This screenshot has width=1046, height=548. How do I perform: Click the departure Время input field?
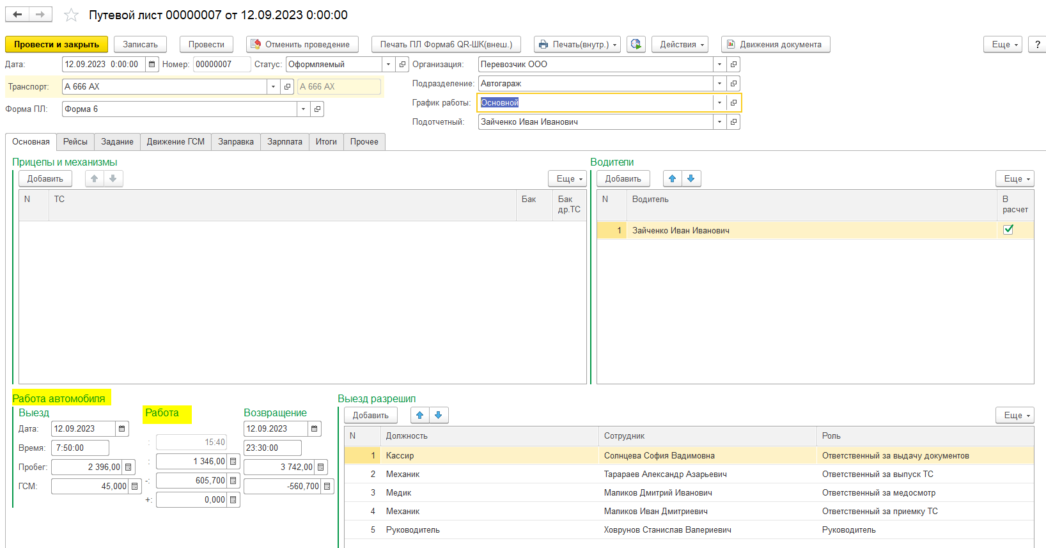[80, 448]
